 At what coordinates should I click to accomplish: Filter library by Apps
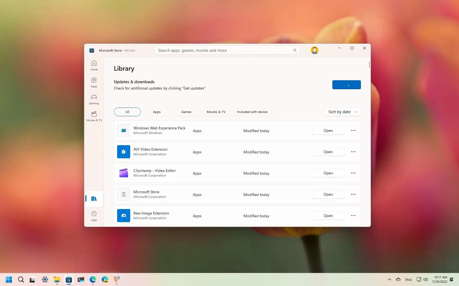click(x=157, y=112)
